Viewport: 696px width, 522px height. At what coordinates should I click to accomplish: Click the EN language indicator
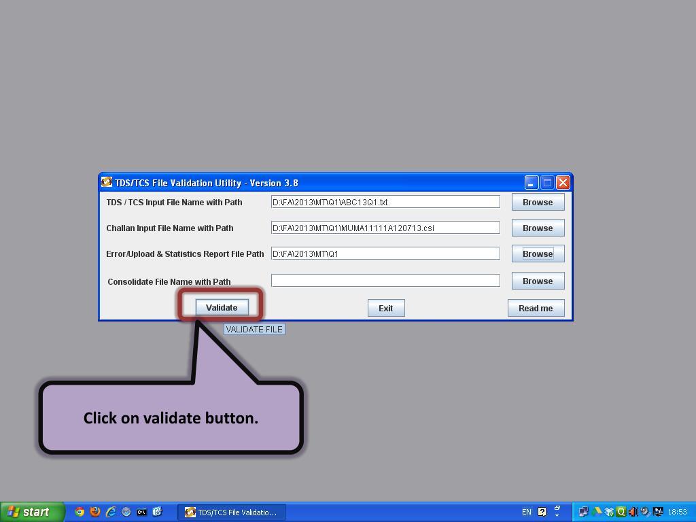tap(527, 512)
